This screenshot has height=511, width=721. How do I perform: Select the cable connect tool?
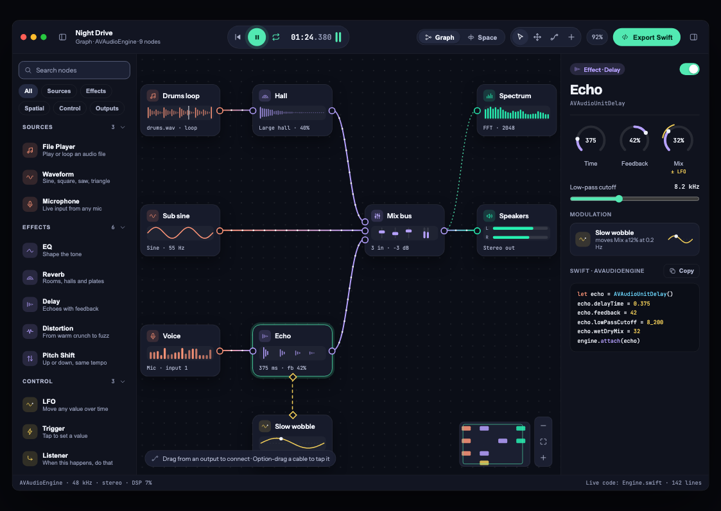554,37
